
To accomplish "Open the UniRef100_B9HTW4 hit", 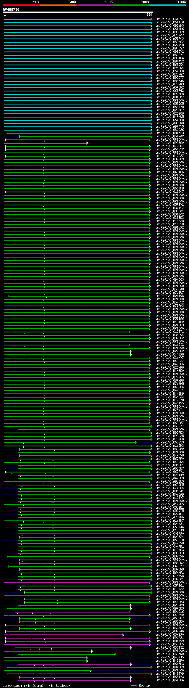I will pyautogui.click(x=170, y=58).
